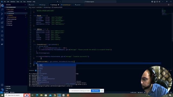
Task: Select the person.go editor tab
Action: click(55, 5)
